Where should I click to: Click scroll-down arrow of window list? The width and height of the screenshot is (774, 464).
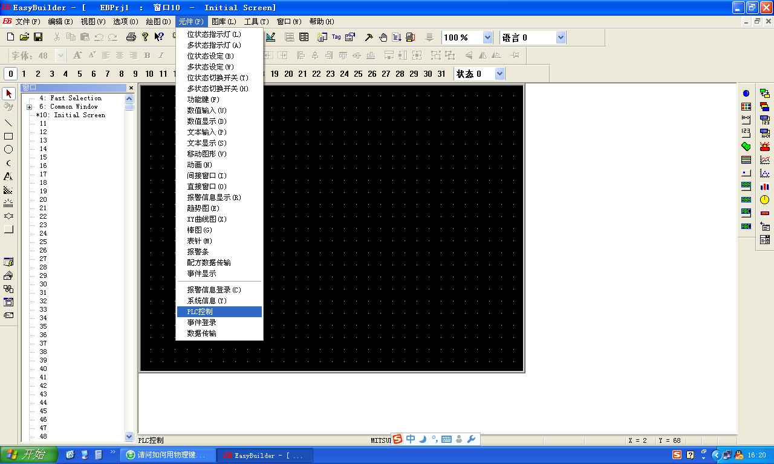click(129, 436)
